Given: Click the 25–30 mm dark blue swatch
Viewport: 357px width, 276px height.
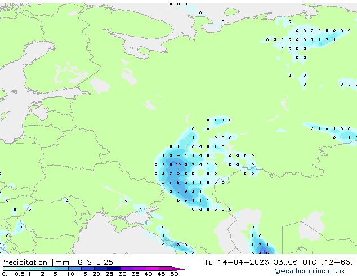Looking at the screenshot, I should click(114, 269).
